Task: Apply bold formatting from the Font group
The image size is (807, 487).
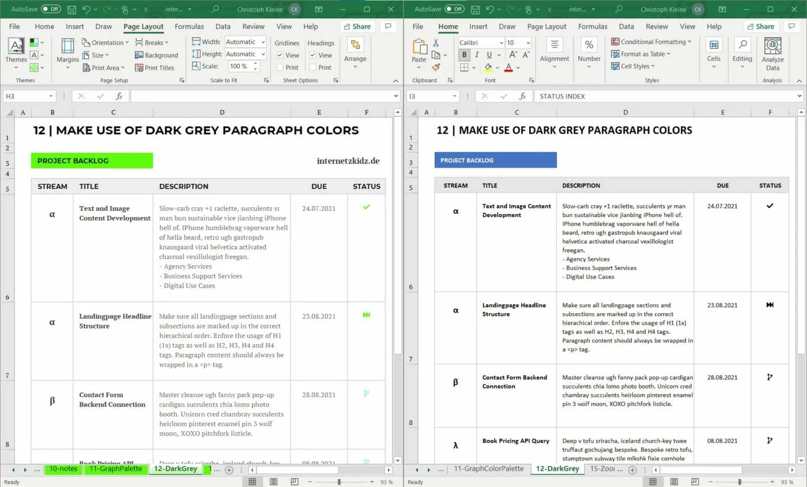Action: click(x=463, y=55)
